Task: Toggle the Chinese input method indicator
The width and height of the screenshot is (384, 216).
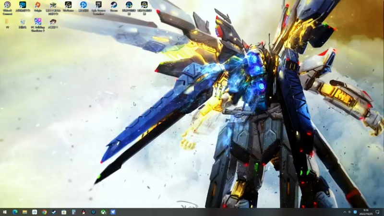Action: [350, 212]
